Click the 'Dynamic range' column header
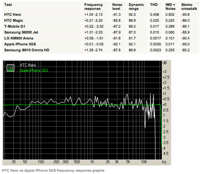This screenshot has height=174, width=201. 136,7
